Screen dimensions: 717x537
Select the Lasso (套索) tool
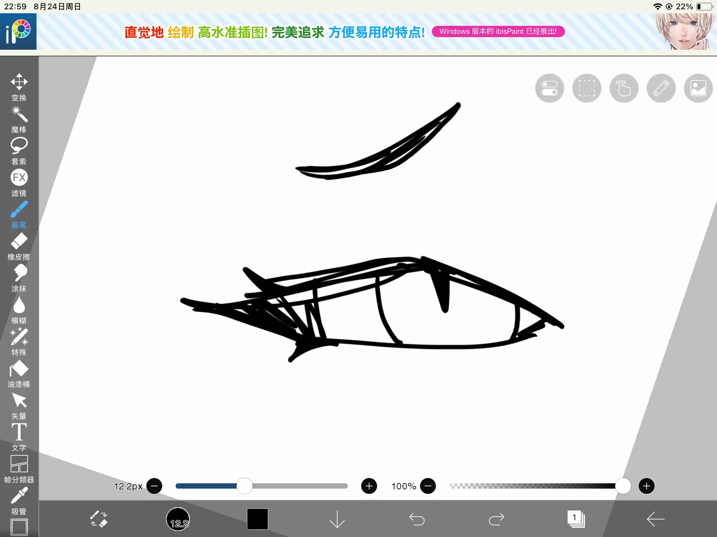point(19,150)
